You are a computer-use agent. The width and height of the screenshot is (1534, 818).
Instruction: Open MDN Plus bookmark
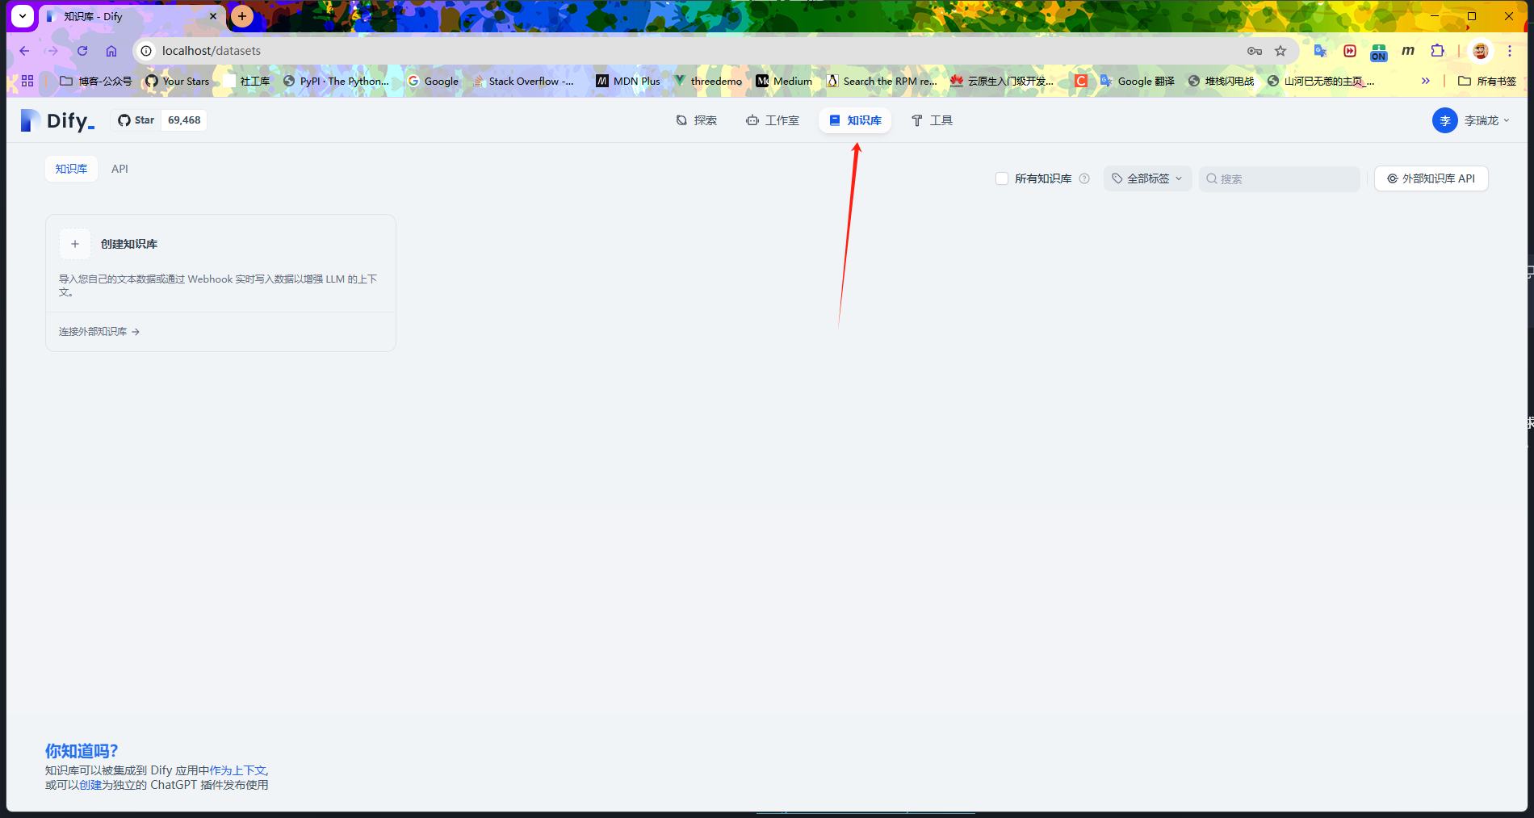628,81
